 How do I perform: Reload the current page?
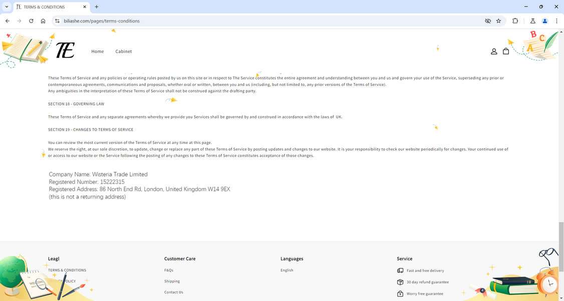pos(31,21)
